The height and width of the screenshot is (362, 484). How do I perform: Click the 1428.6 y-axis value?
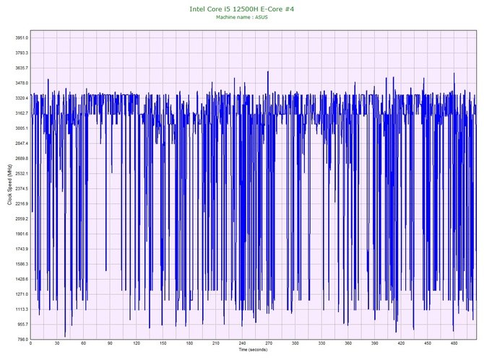click(22, 280)
